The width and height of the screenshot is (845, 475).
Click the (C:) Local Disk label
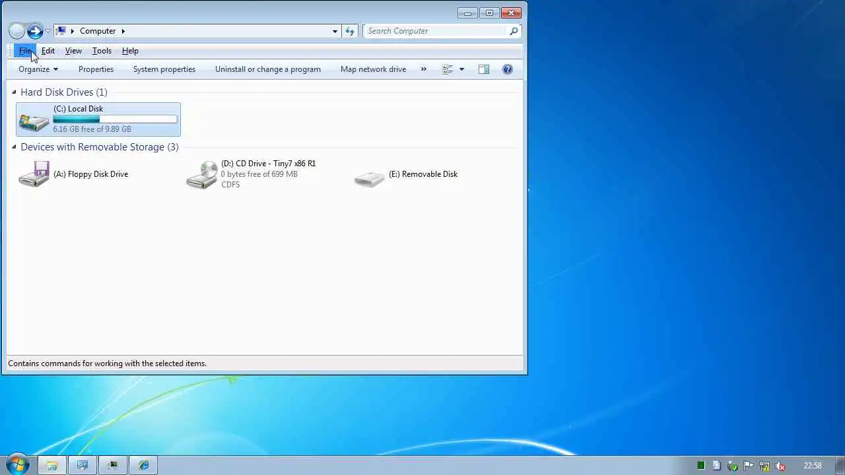[x=78, y=109]
